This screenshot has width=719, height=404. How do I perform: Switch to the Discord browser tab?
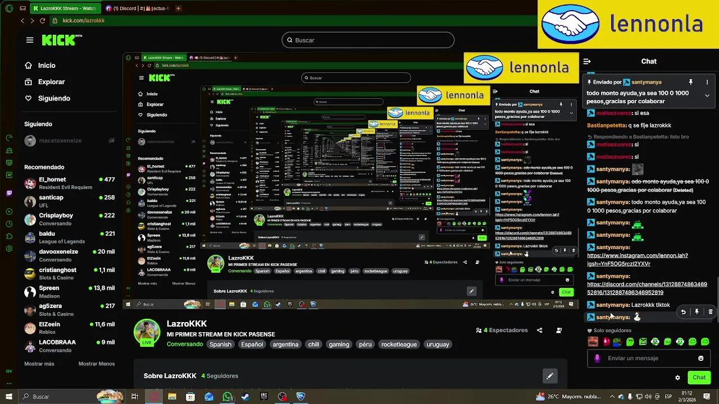(x=136, y=8)
